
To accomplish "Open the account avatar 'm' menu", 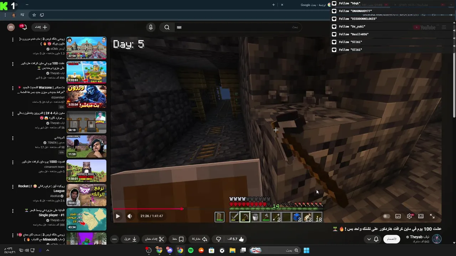I will (x=11, y=27).
